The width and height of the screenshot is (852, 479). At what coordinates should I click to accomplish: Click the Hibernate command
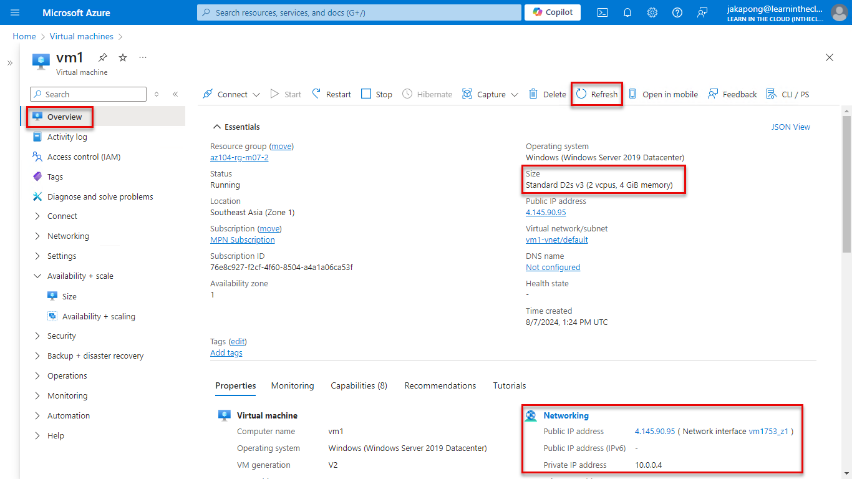(x=427, y=94)
